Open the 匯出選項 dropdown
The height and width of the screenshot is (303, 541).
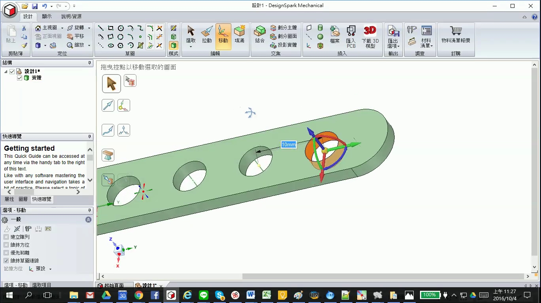[393, 36]
